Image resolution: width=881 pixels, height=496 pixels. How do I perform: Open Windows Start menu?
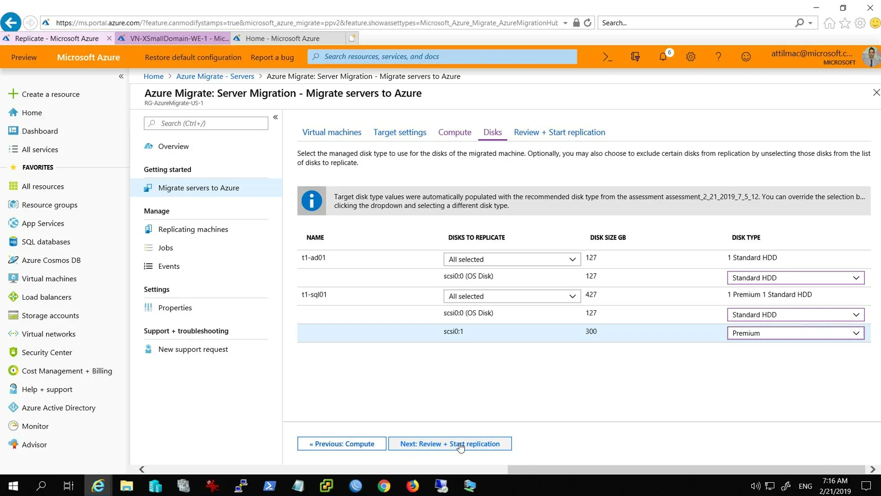pos(14,486)
